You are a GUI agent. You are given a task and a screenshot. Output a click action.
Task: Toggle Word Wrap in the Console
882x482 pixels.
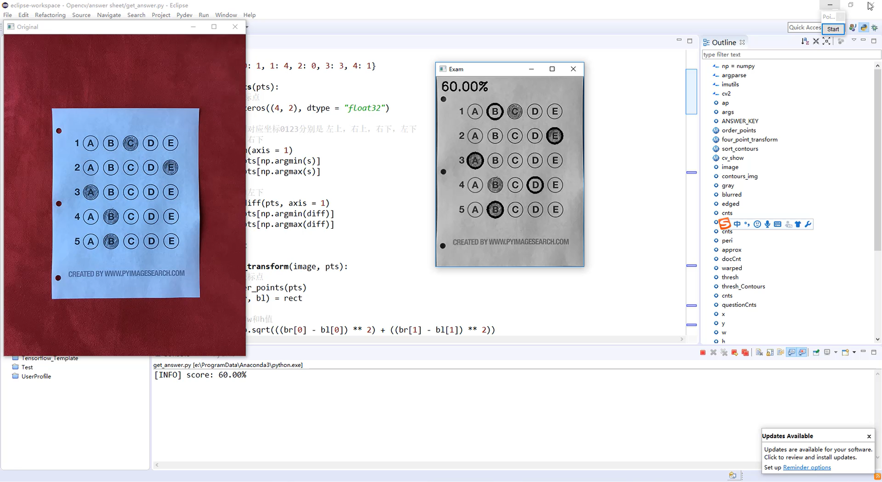(781, 352)
